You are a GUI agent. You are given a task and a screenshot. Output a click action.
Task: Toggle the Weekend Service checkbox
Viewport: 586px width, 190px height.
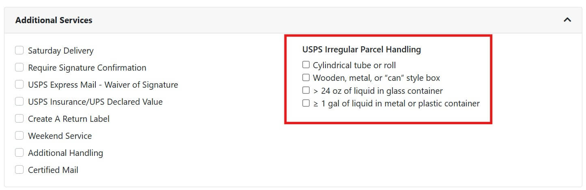click(x=19, y=136)
